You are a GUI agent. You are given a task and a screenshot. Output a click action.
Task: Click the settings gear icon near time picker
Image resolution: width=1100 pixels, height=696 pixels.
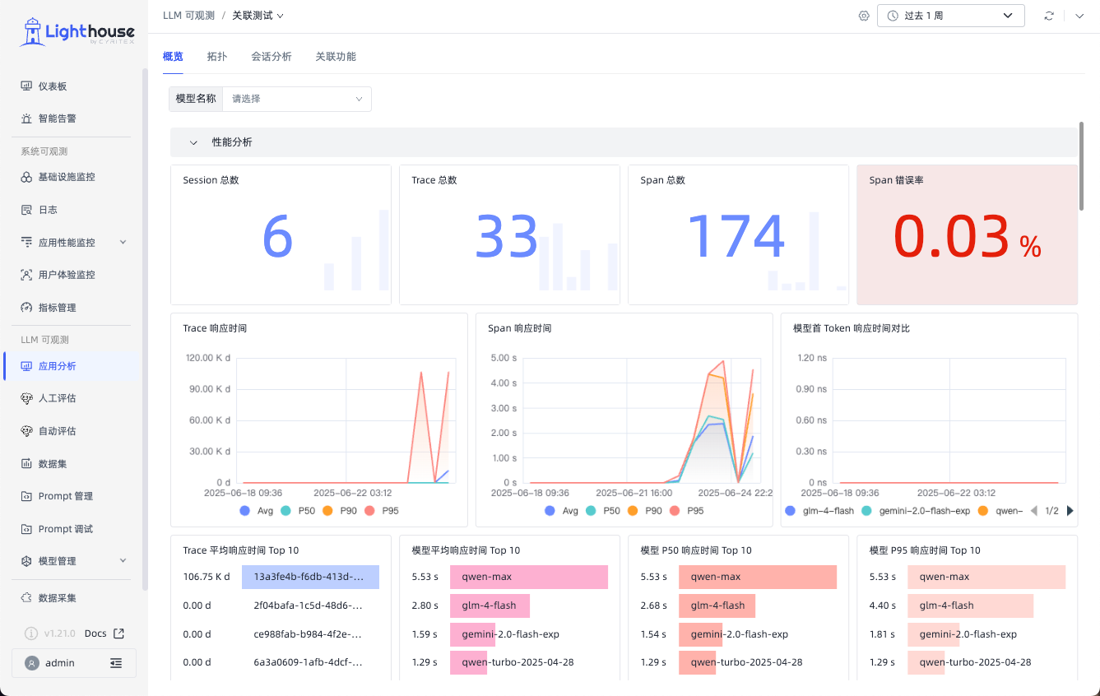pyautogui.click(x=864, y=16)
